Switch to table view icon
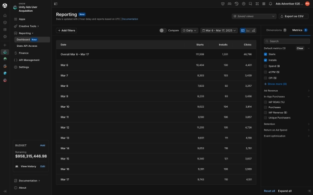Image resolution: width=313 pixels, height=195 pixels. pyautogui.click(x=243, y=30)
